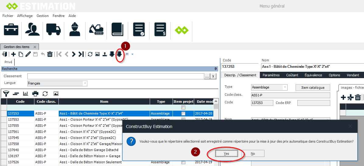The image size is (364, 166).
Task: Toggle Item projet checkbox for item 137253
Action: click(183, 113)
